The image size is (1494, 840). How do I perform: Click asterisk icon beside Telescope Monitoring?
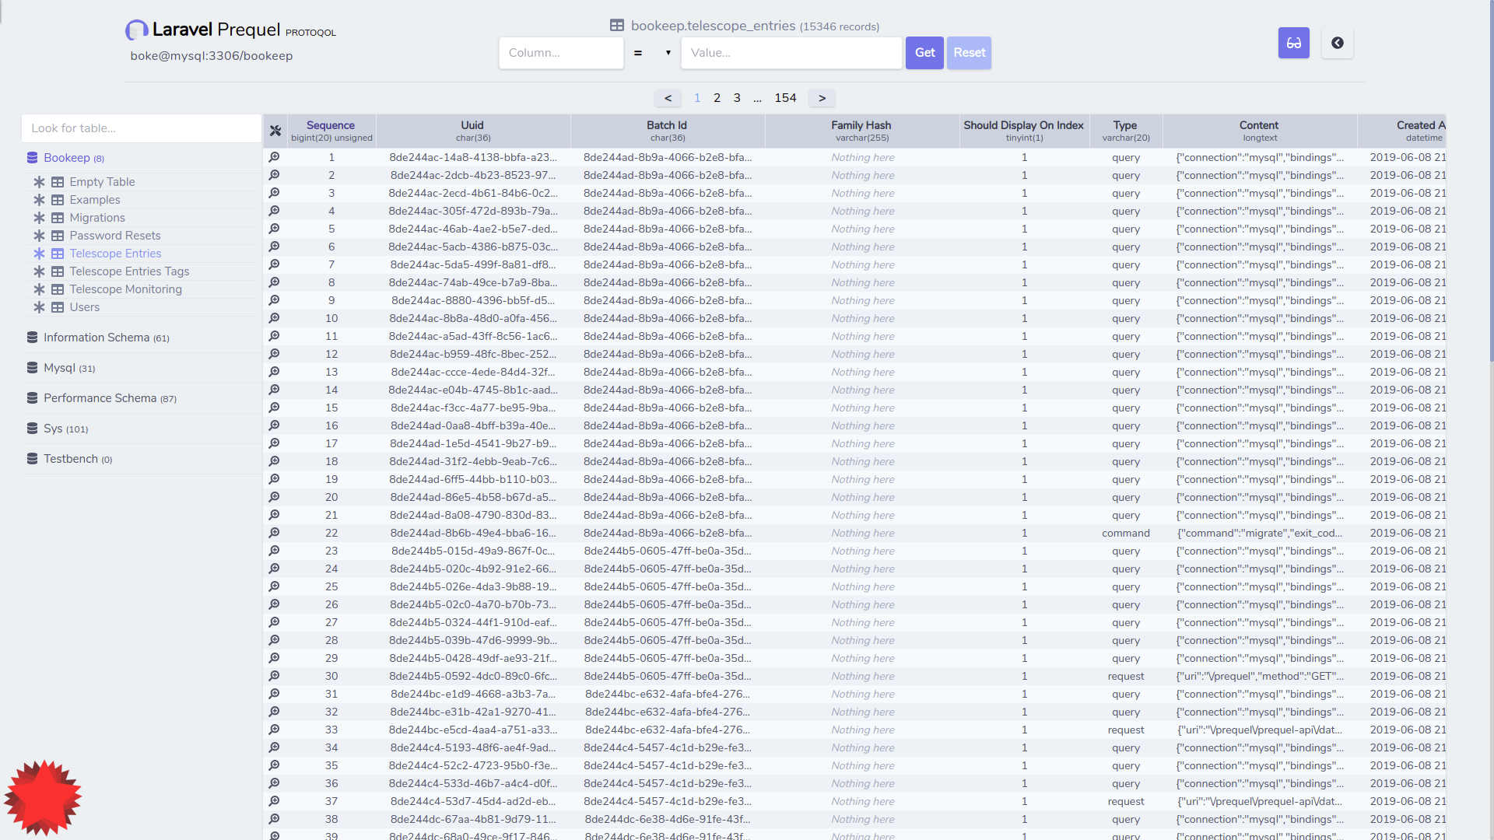click(x=39, y=289)
